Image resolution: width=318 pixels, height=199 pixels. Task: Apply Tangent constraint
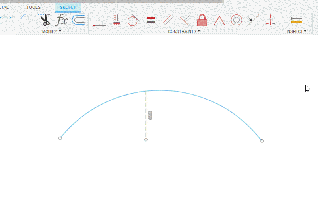point(134,20)
